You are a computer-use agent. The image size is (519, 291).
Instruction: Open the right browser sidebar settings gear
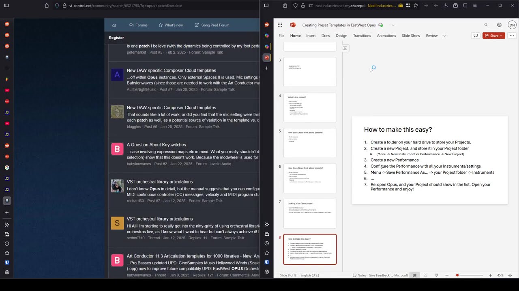[266, 272]
